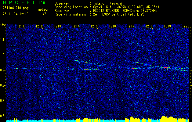192x122 pixels.
Task: Click the 1213 time marker
Action: pos(58,26)
